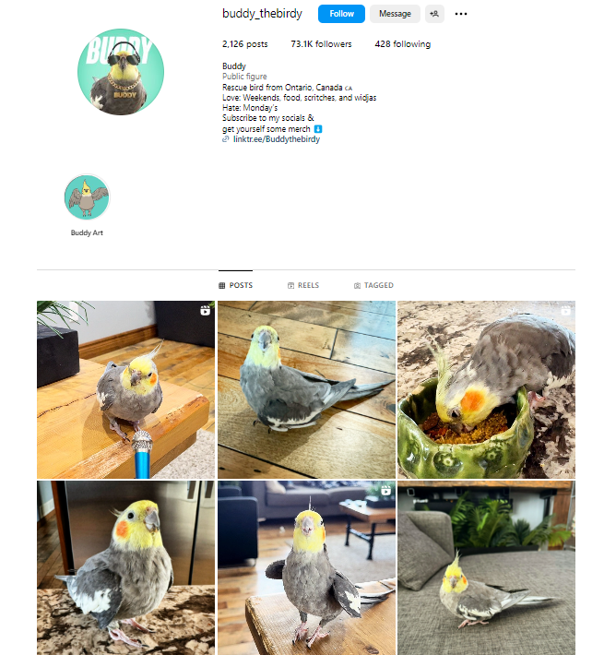The height and width of the screenshot is (655, 616).
Task: Open post of bird eating from green bowl
Action: pos(486,389)
